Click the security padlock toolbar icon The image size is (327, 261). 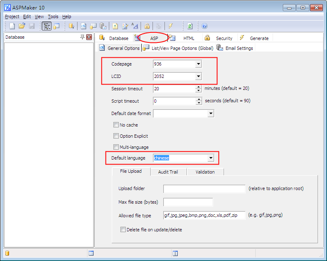coord(147,26)
